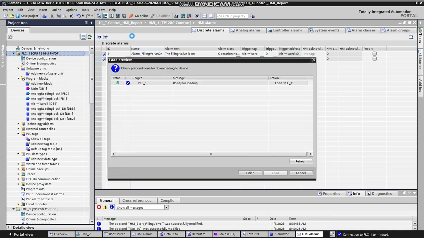Click the Cut scissors icon

coord(52,16)
